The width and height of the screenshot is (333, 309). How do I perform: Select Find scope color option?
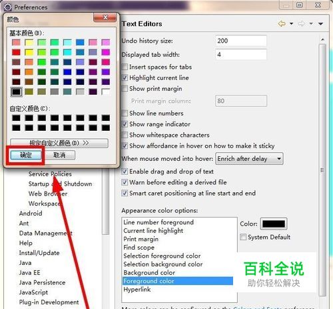pos(139,248)
